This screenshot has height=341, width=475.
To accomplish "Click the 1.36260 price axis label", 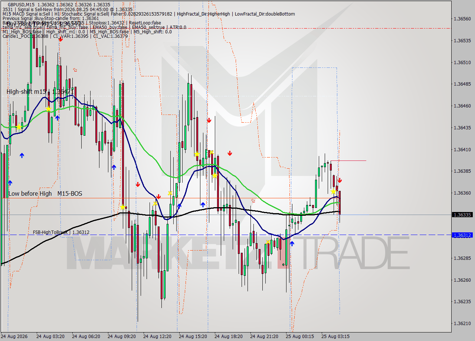I will (462, 280).
